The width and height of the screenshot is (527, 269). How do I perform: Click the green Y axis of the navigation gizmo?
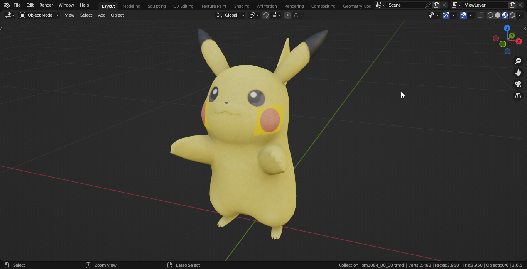pyautogui.click(x=512, y=36)
